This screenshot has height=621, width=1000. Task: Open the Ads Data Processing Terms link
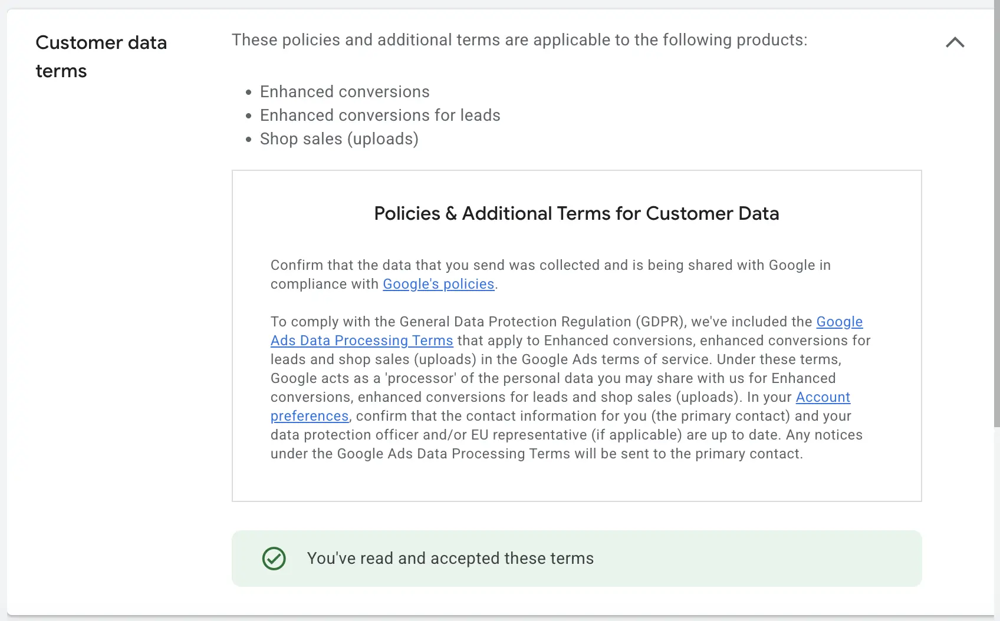[x=362, y=341]
